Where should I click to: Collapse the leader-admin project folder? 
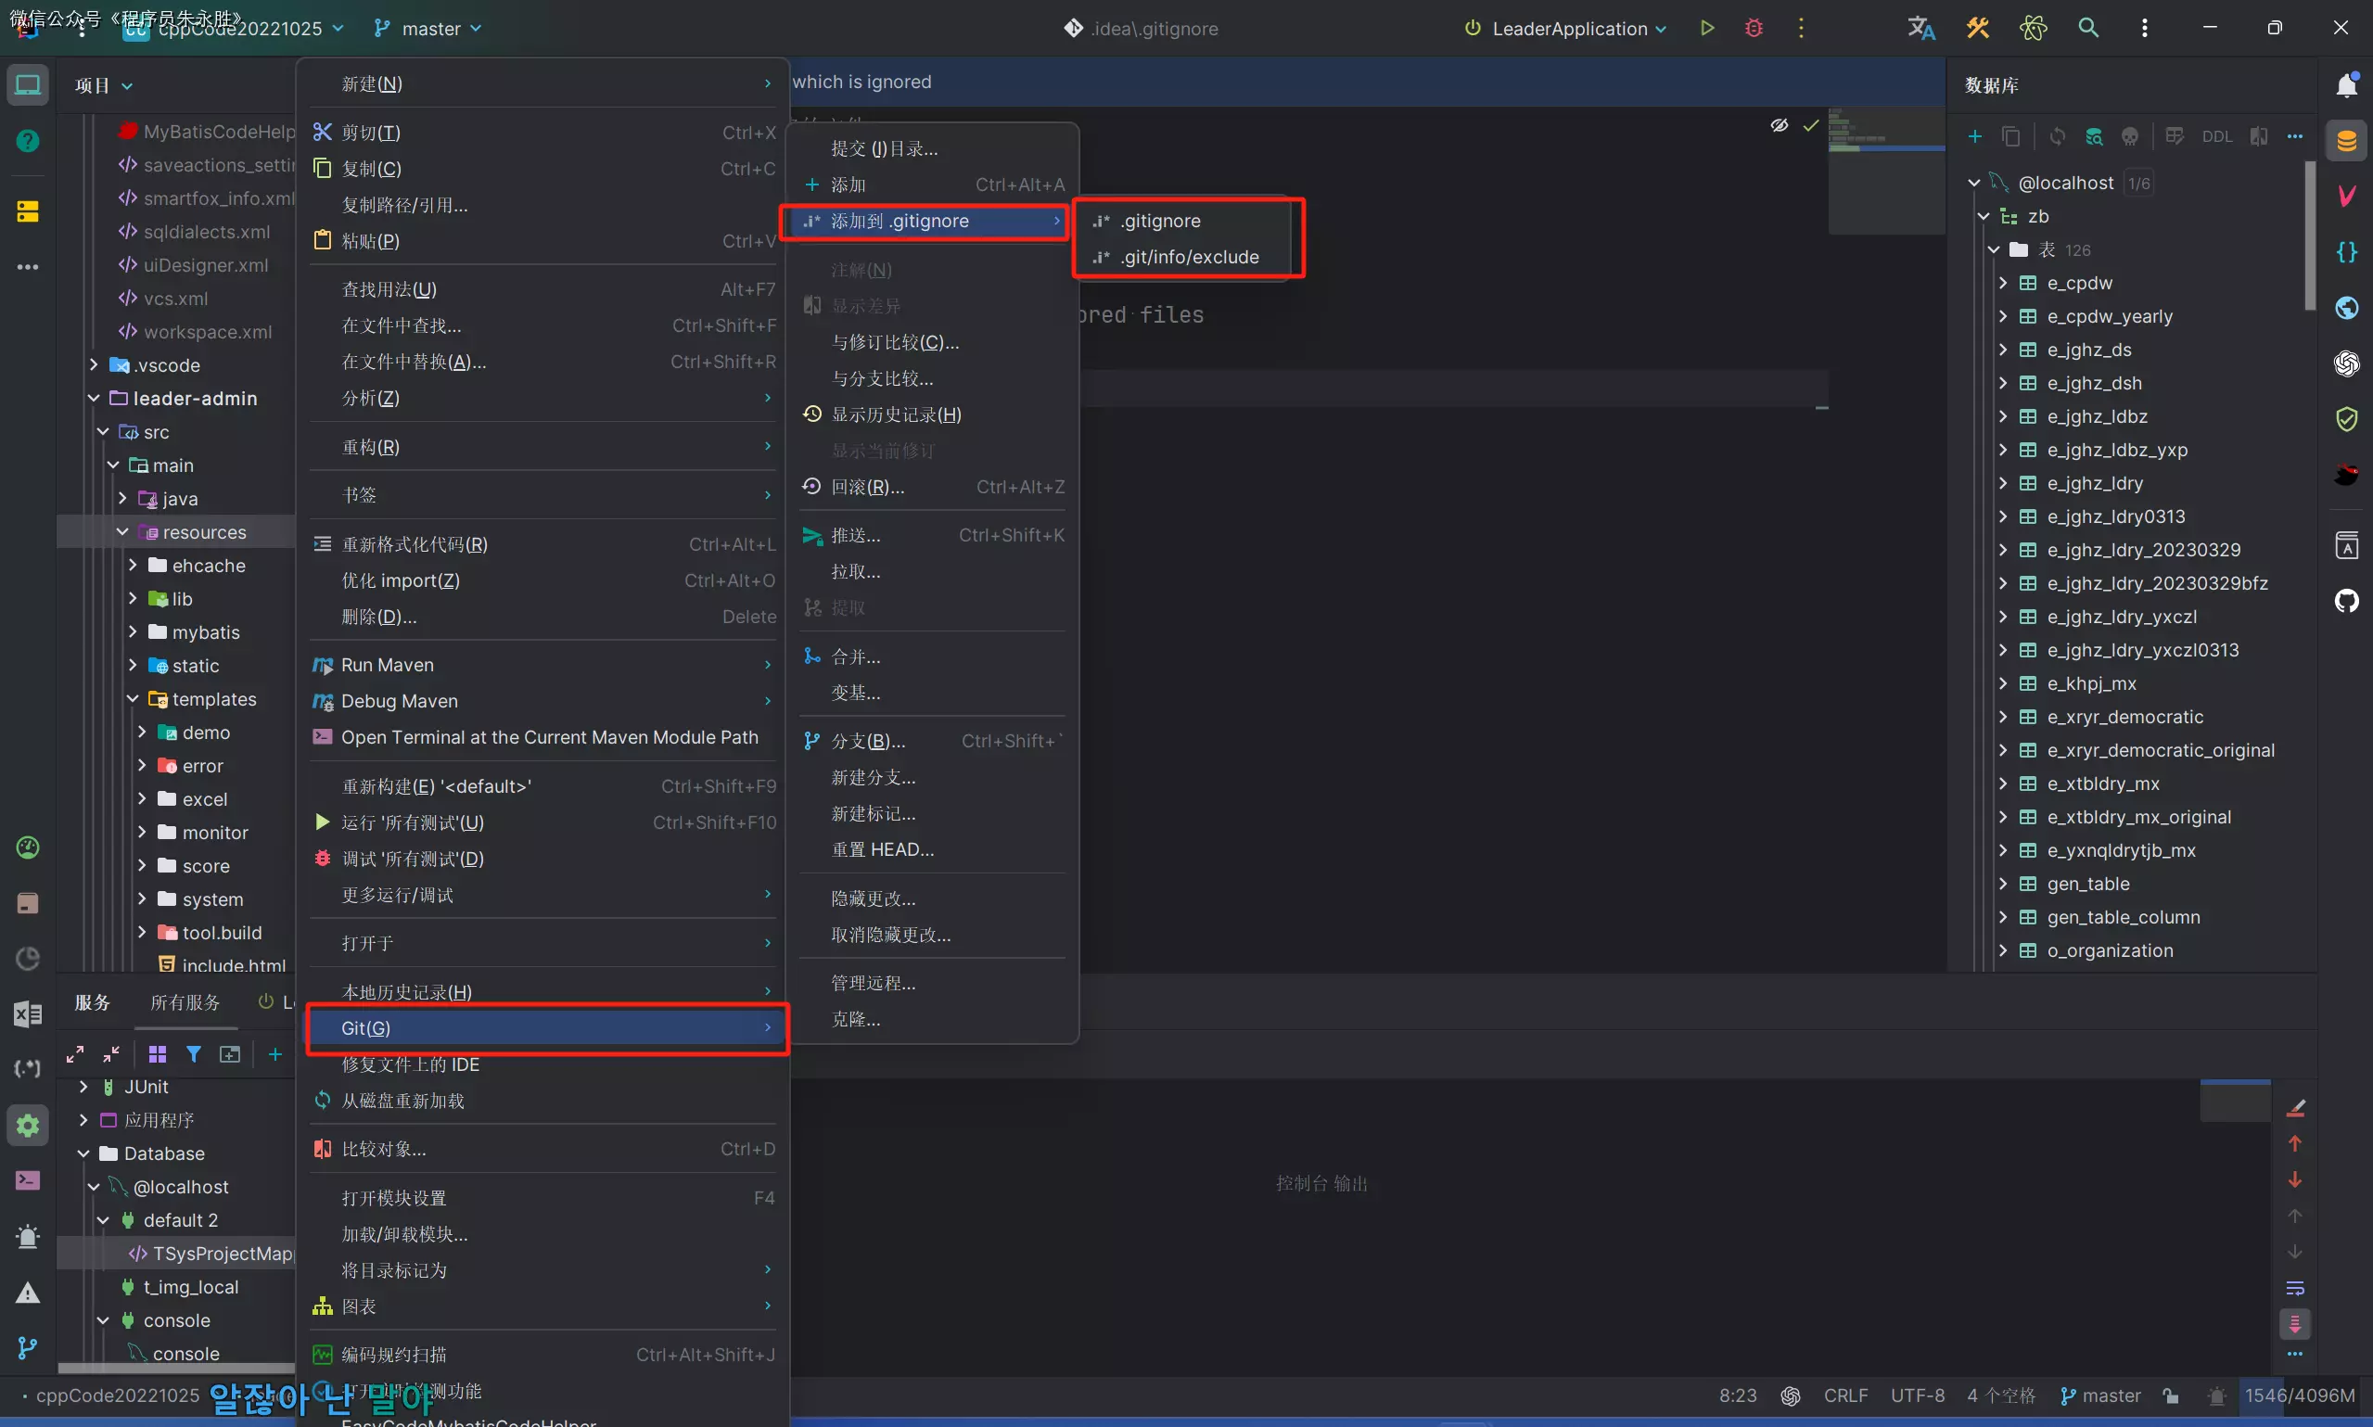pyautogui.click(x=94, y=398)
